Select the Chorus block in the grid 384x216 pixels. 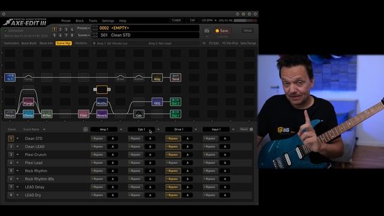(x=28, y=114)
